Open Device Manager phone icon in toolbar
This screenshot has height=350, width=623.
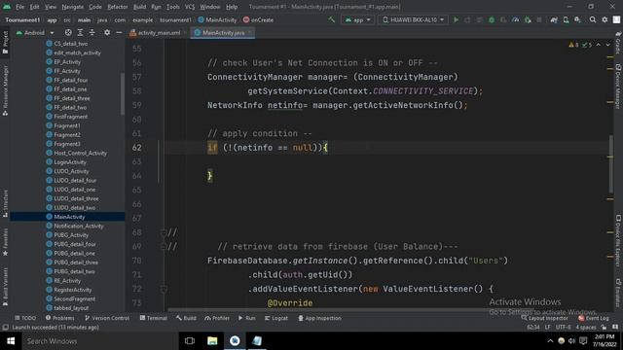(566, 19)
